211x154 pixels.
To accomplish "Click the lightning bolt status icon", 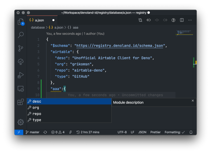I will click(70, 132).
